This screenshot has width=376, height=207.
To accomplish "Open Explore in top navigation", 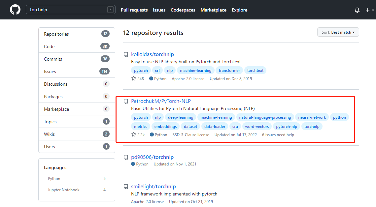I will coord(240,10).
